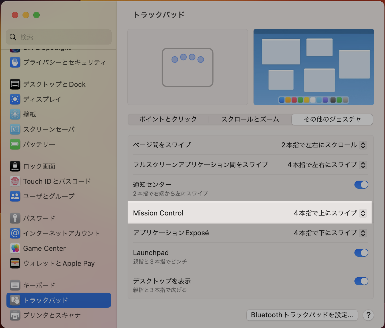Turn off the デスクトップを表示 switch
The image size is (385, 328).
pos(361,281)
